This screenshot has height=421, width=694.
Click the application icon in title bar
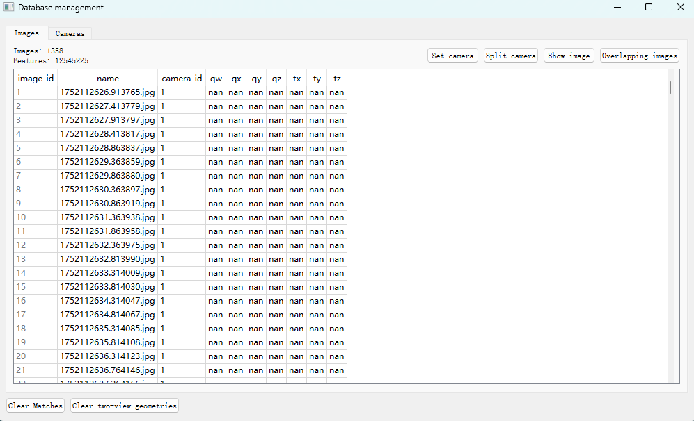point(9,7)
